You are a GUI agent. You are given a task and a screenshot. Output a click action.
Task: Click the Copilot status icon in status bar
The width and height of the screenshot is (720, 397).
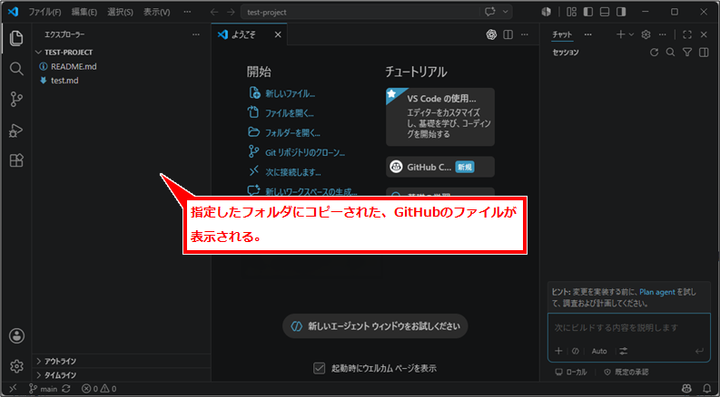point(686,389)
